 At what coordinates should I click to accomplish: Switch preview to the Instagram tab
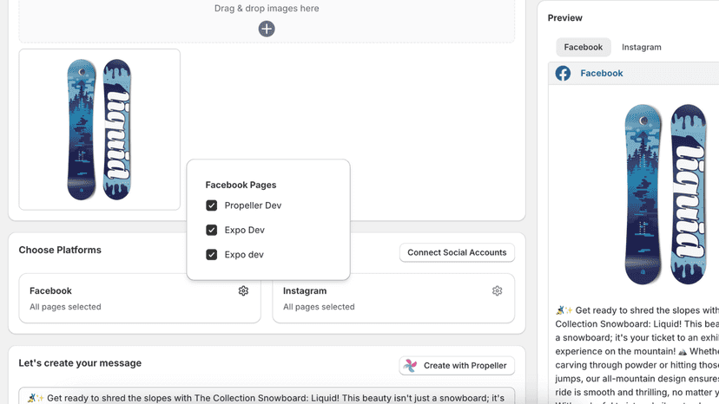[x=642, y=47]
